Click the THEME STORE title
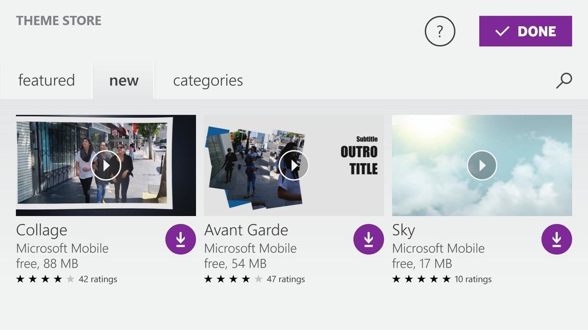This screenshot has height=330, width=588. point(58,21)
